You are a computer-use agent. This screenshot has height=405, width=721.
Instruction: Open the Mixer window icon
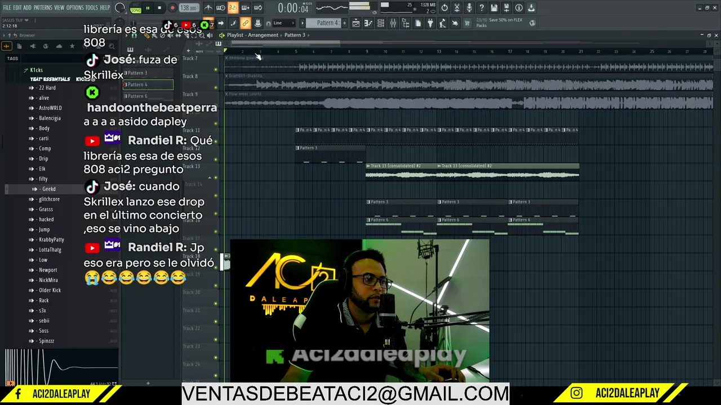[x=393, y=23]
